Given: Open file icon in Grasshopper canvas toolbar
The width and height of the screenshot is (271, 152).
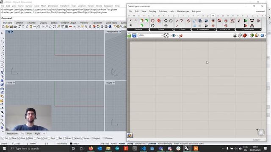Looking at the screenshot, I should (x=129, y=35).
